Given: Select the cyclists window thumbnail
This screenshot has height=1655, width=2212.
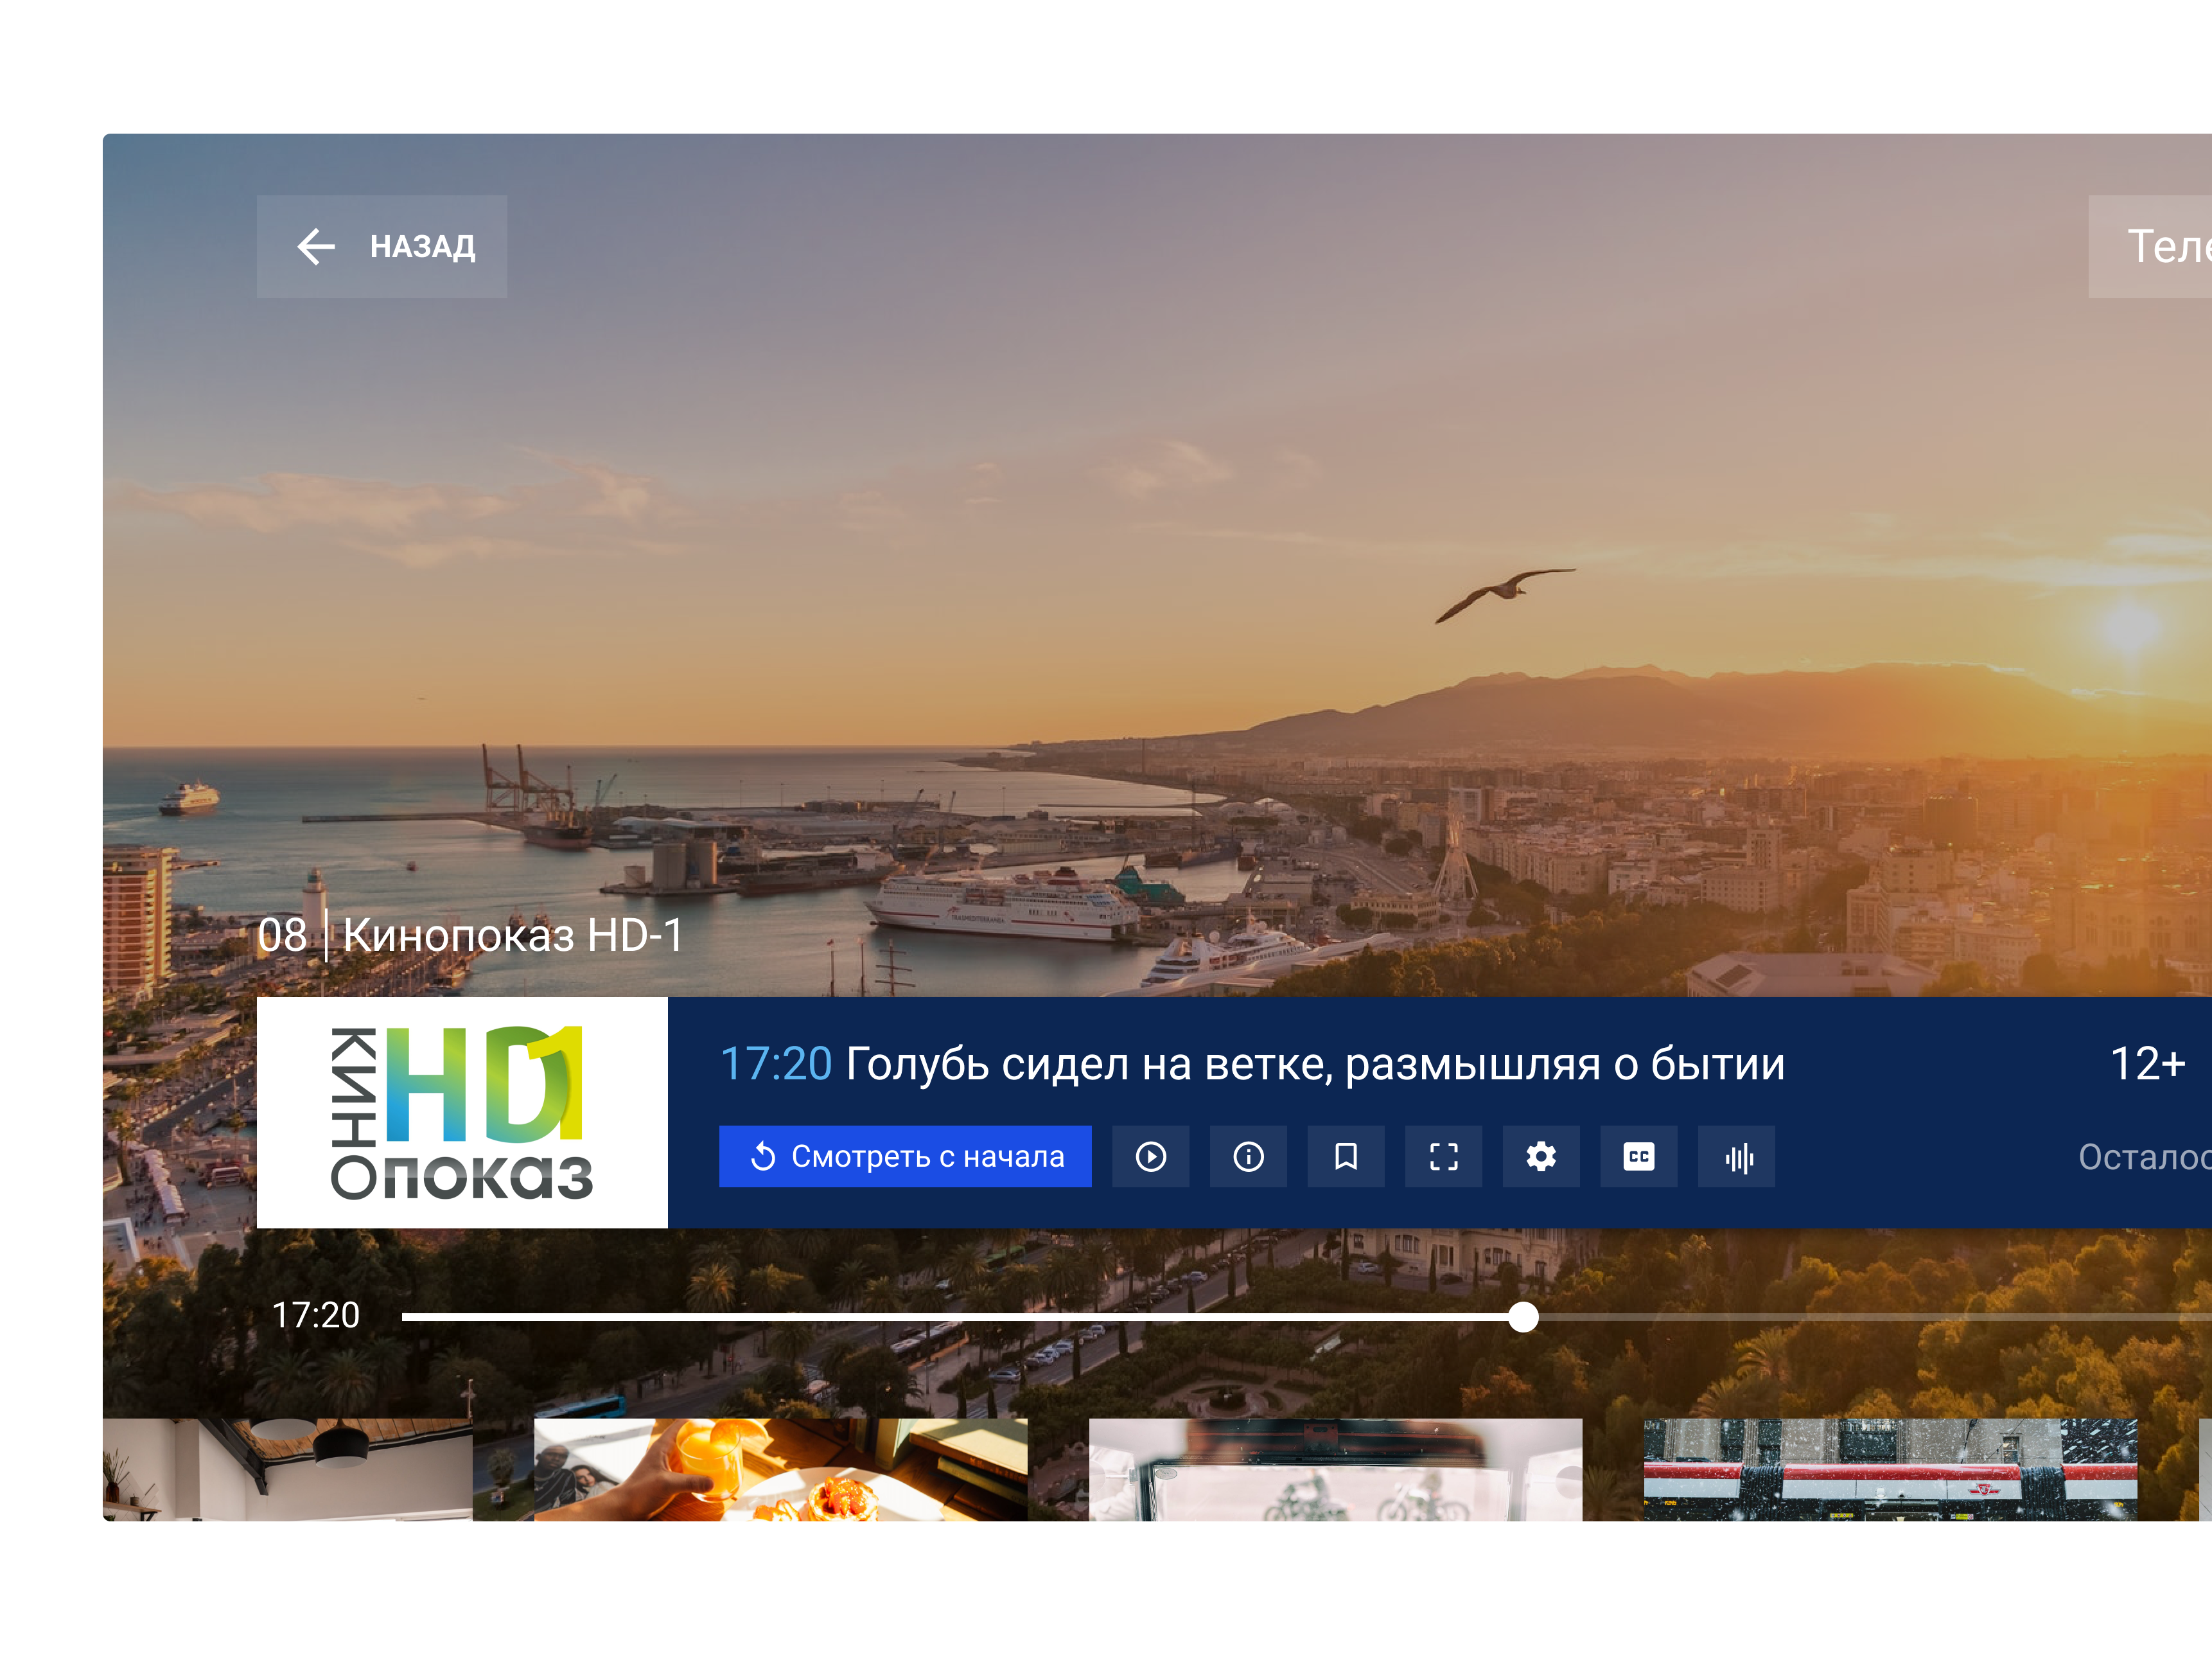Looking at the screenshot, I should tap(1336, 1469).
